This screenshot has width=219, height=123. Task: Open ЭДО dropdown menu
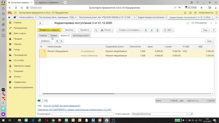[168, 30]
